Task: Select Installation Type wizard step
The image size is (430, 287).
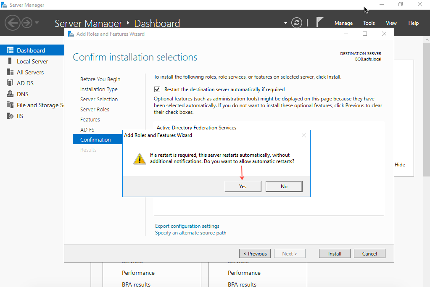Action: (x=99, y=90)
